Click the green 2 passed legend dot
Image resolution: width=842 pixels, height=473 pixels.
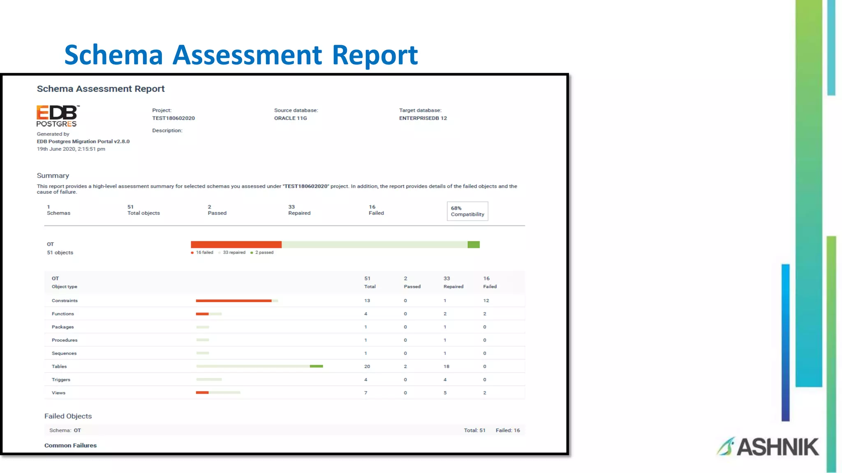tap(252, 253)
